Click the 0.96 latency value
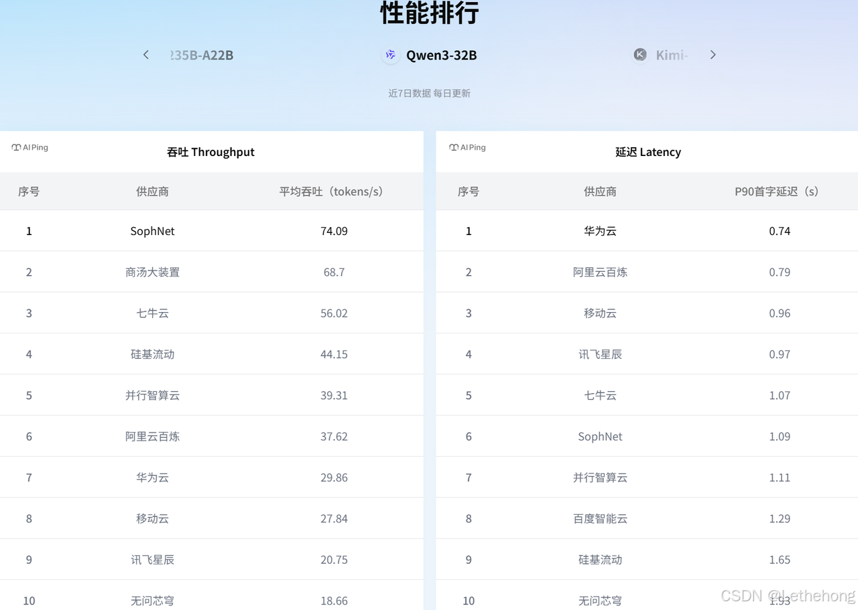This screenshot has width=858, height=610. [x=780, y=313]
